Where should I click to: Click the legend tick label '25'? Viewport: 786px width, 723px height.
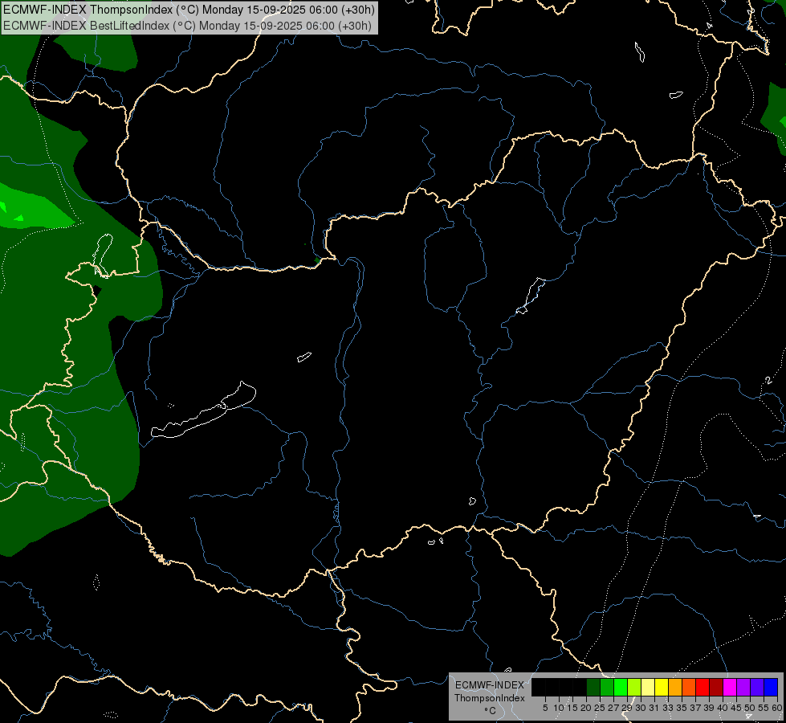tap(600, 708)
